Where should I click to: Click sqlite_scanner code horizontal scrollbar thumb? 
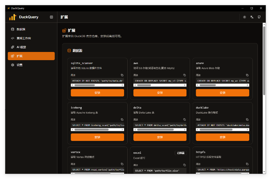coord(85,85)
